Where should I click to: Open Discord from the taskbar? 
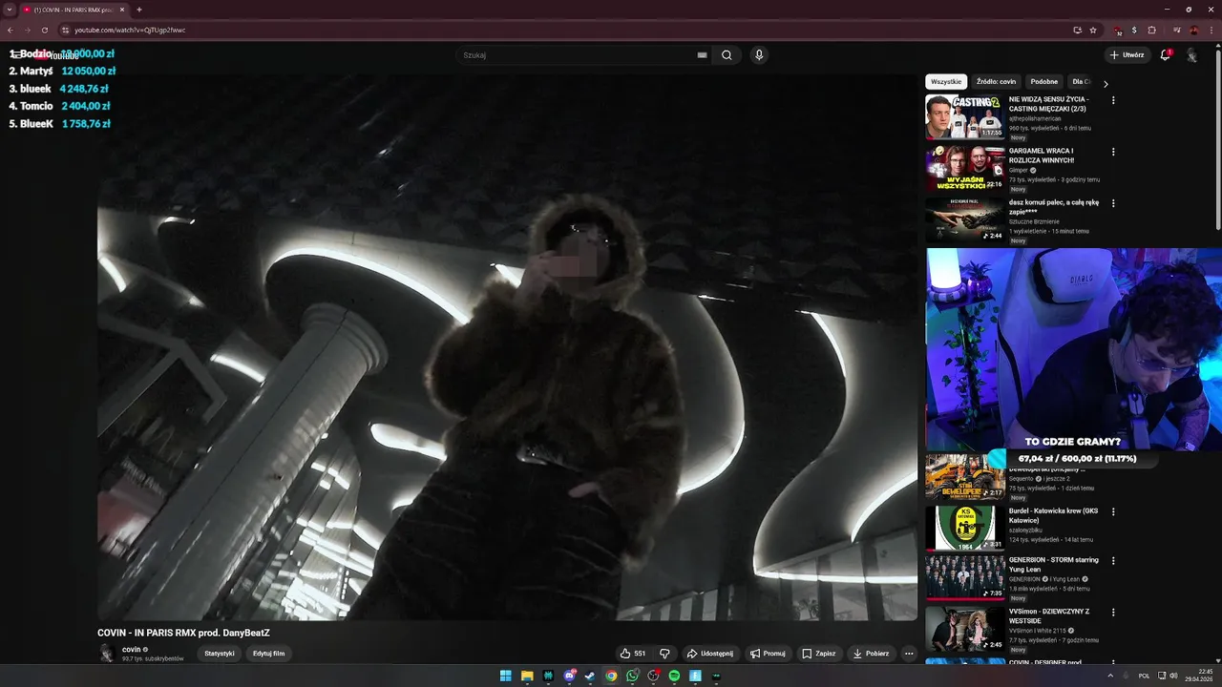click(x=569, y=676)
